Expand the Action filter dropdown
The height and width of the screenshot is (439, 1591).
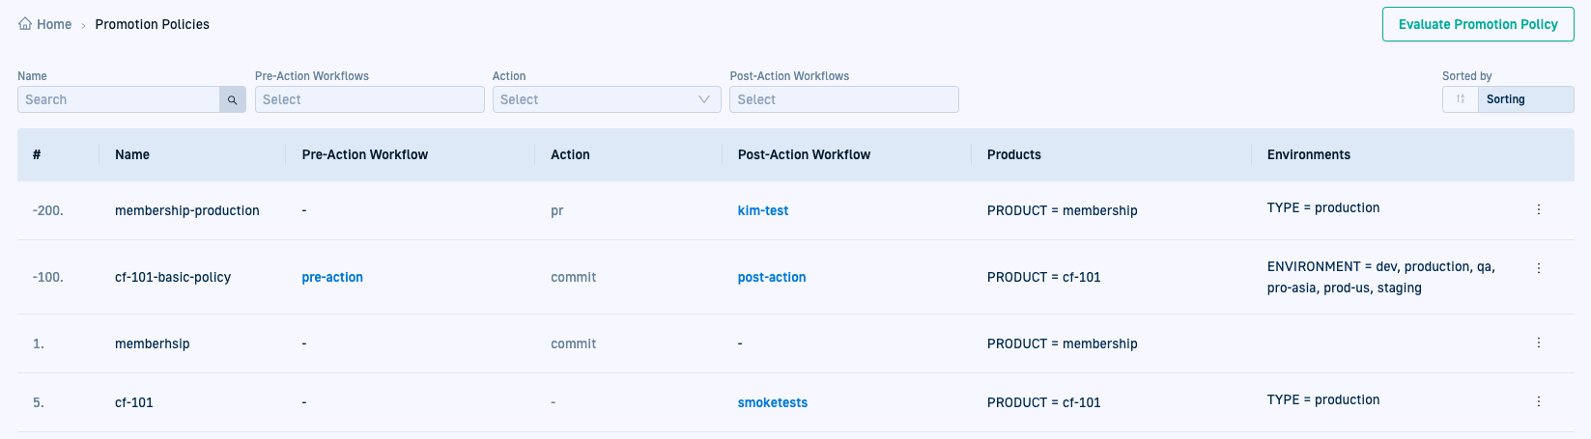coord(606,99)
